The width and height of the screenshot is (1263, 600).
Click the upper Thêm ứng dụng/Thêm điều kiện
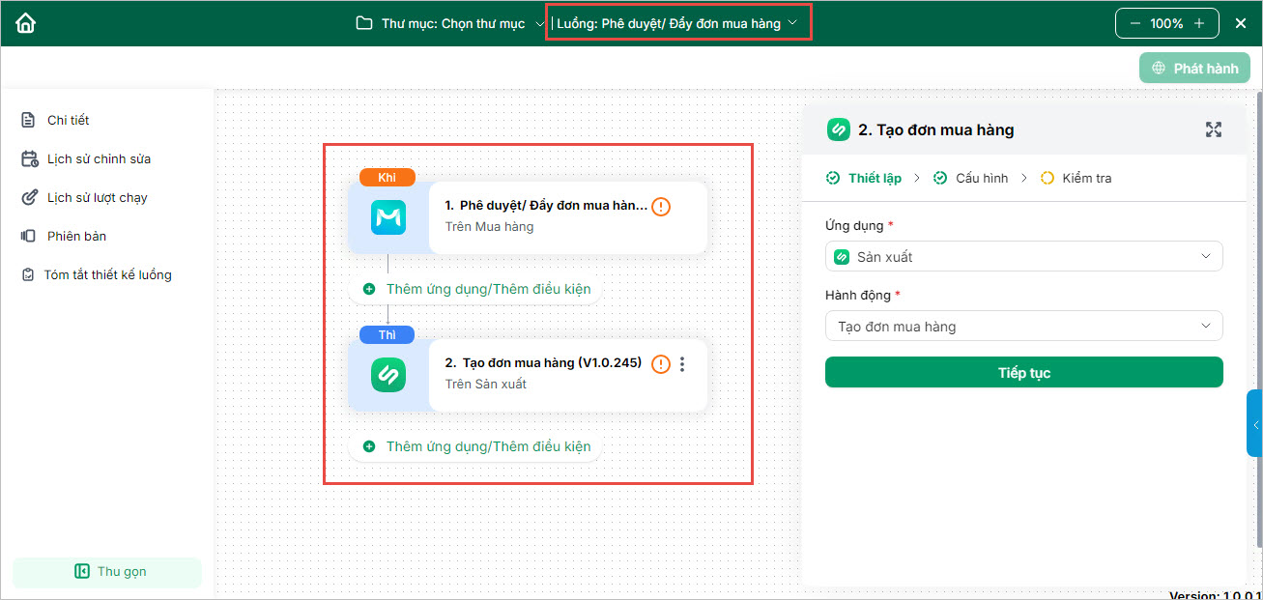(476, 289)
